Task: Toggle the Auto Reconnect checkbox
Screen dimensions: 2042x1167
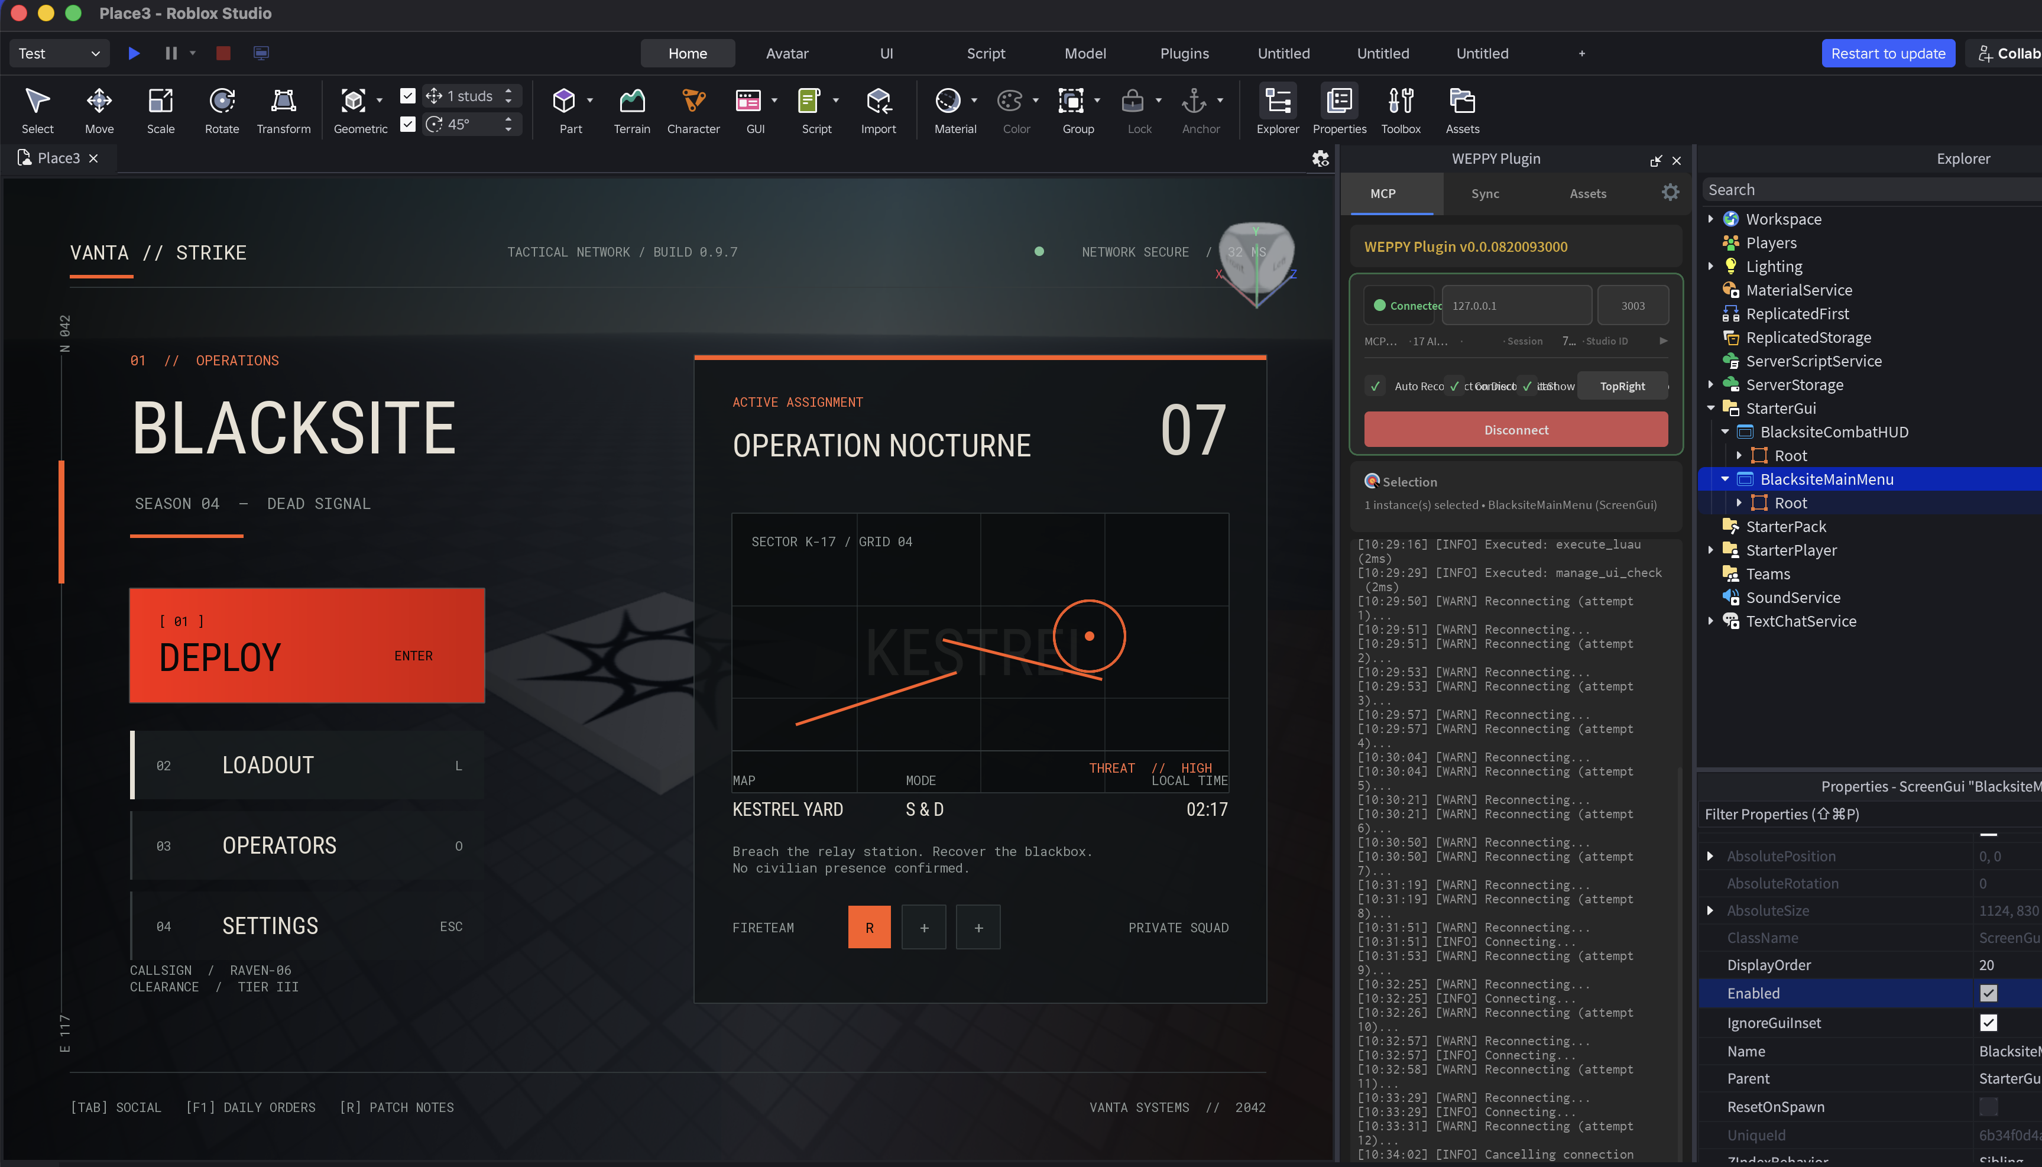Action: [1375, 386]
